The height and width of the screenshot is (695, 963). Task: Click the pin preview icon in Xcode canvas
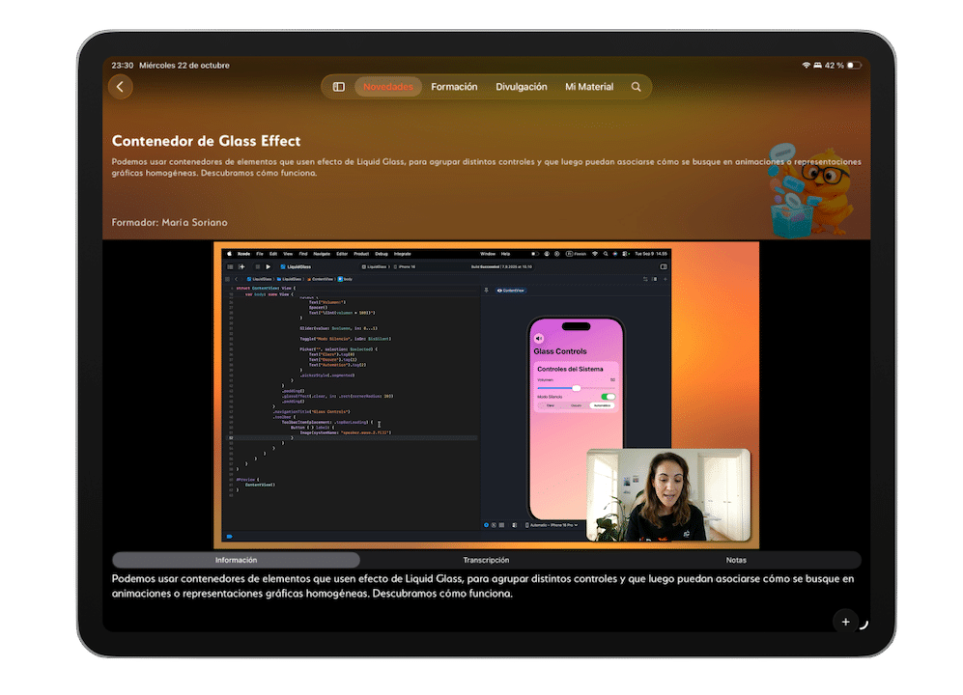(487, 291)
